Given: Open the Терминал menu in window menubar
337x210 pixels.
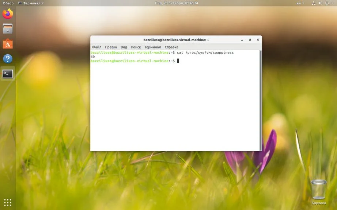Looking at the screenshot, I should [152, 47].
